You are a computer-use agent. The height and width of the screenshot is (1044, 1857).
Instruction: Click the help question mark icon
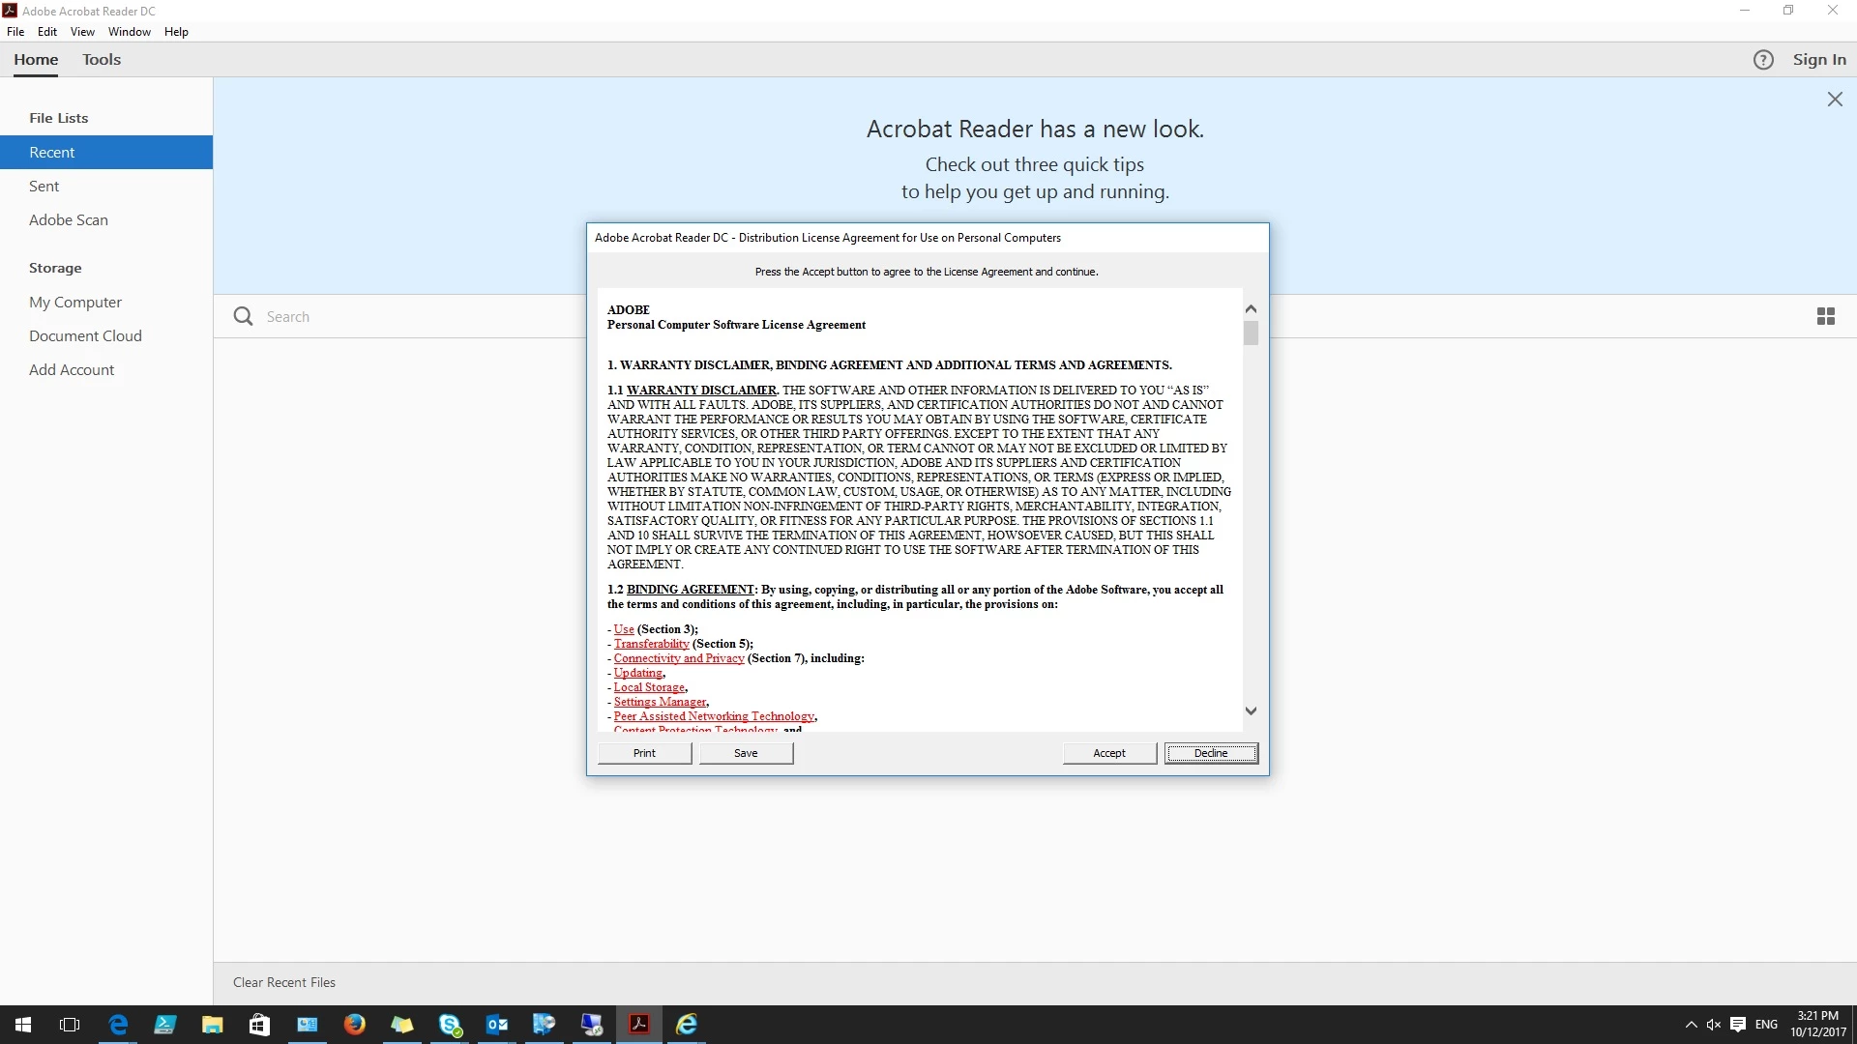point(1763,60)
